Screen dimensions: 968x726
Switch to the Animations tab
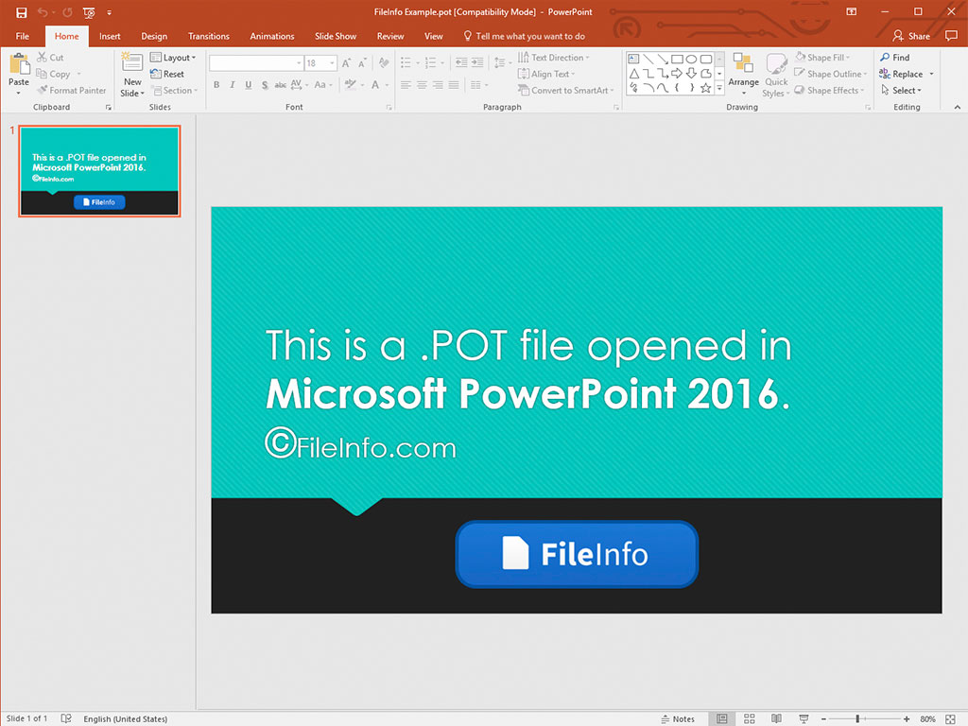click(272, 36)
